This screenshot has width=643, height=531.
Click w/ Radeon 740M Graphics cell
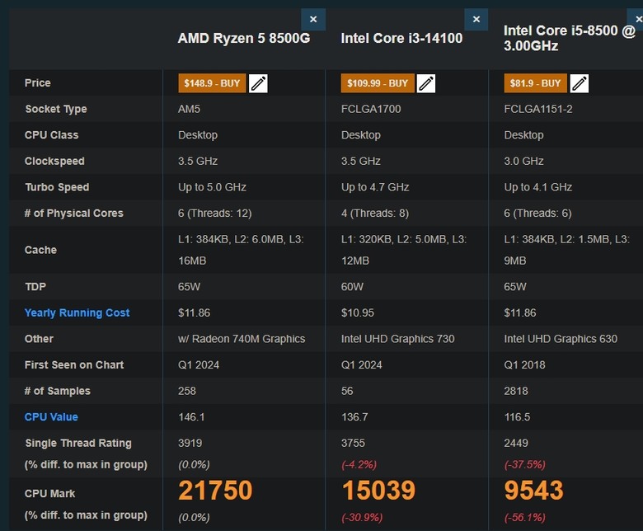[242, 339]
